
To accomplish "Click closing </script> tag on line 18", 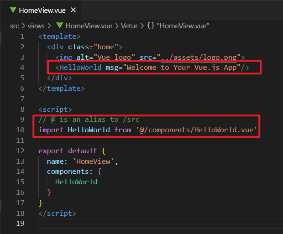I will (57, 213).
